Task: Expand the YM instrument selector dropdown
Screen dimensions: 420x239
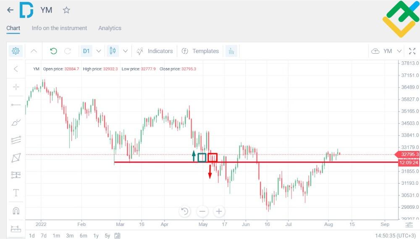Action: [399, 51]
